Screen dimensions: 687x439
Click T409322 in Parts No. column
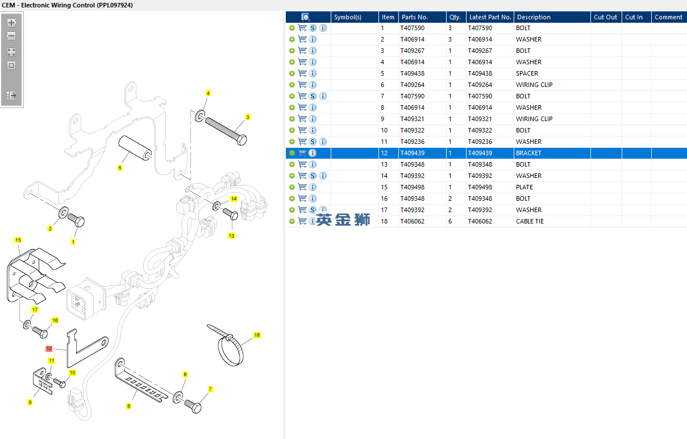(x=413, y=130)
